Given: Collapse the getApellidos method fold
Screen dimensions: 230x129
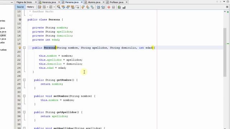Looking at the screenshot, I should [24, 112].
